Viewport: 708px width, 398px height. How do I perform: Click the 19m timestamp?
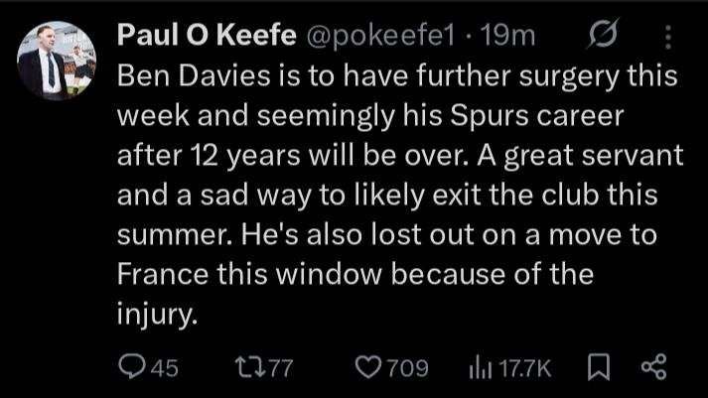[509, 36]
